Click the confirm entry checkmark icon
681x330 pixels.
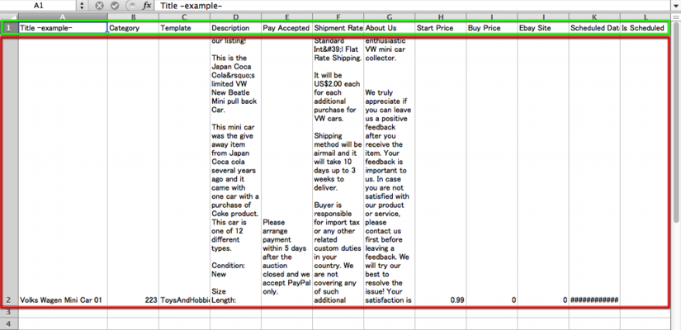[115, 5]
